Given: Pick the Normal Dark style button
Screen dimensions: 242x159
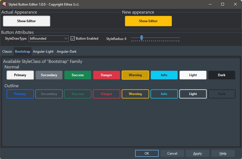Looking at the screenshot, I should pos(222,75).
